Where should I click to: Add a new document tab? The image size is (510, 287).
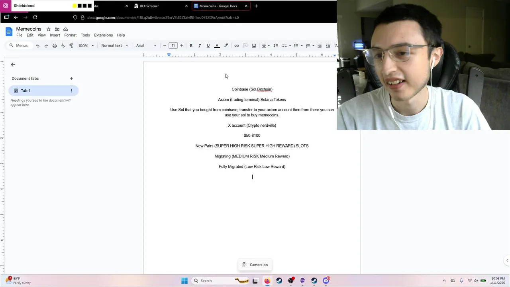71,79
